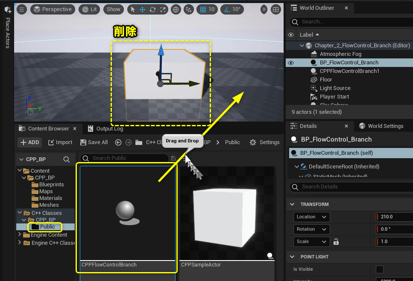413x281 pixels.
Task: Click the Import button
Action: pos(60,142)
